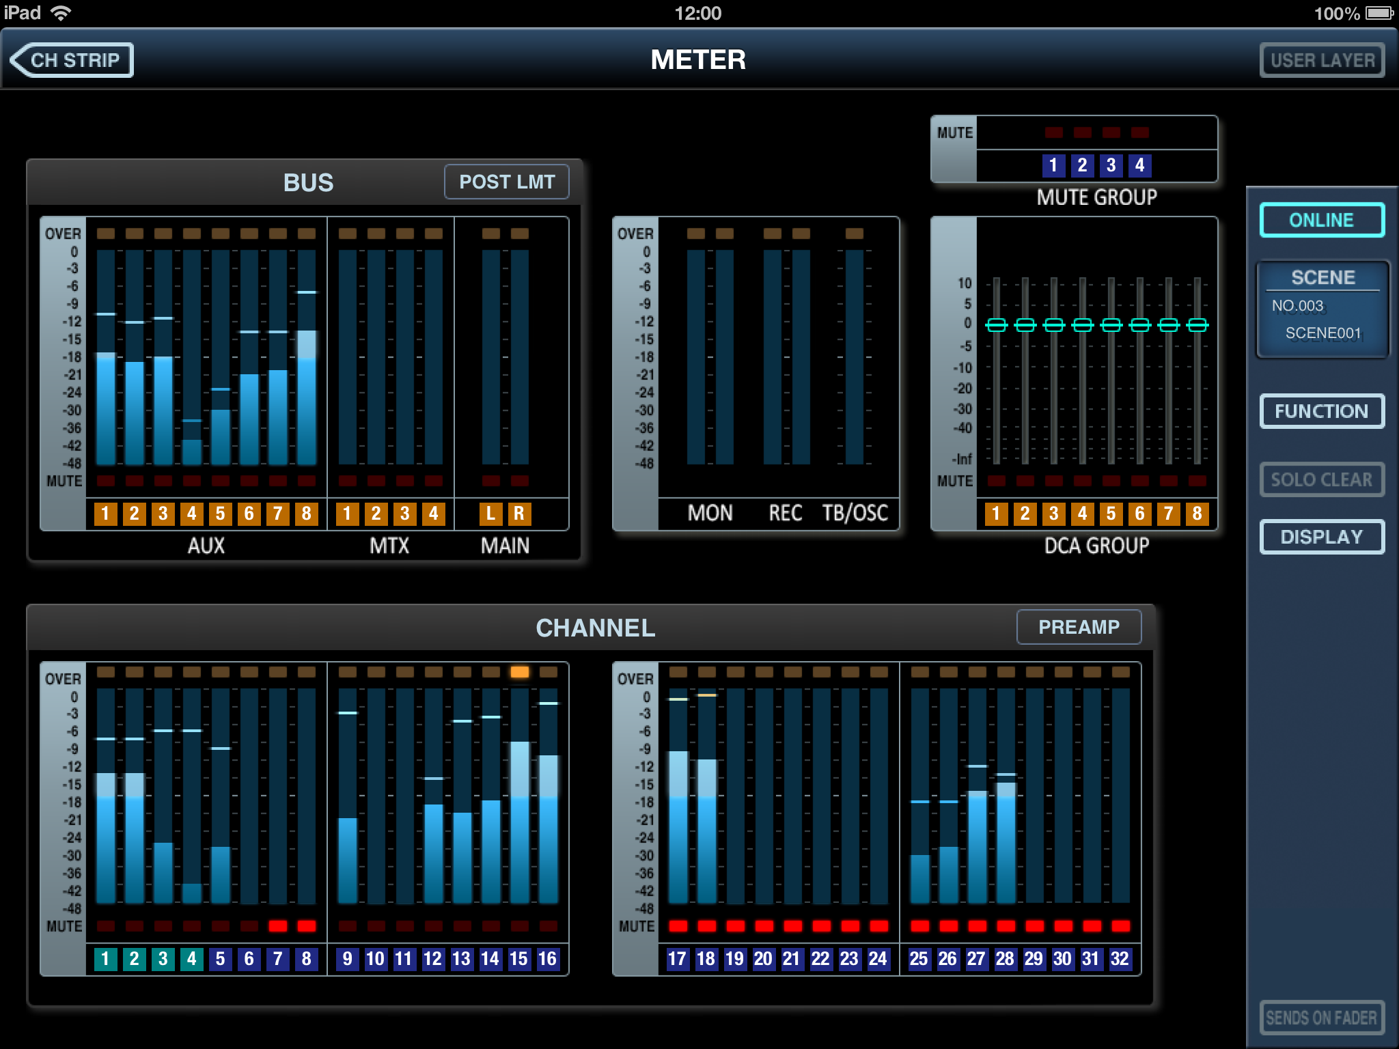Go back to CH STRIP view
The height and width of the screenshot is (1049, 1399).
click(x=72, y=60)
